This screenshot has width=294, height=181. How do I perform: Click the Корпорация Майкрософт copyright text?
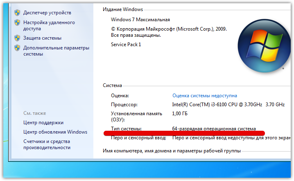click(x=169, y=32)
